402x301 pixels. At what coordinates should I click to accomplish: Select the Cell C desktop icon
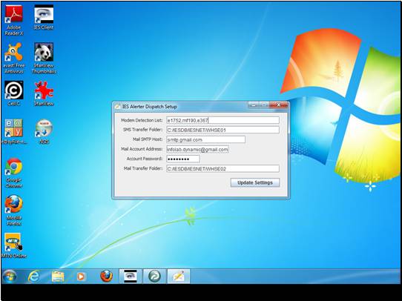point(14,93)
